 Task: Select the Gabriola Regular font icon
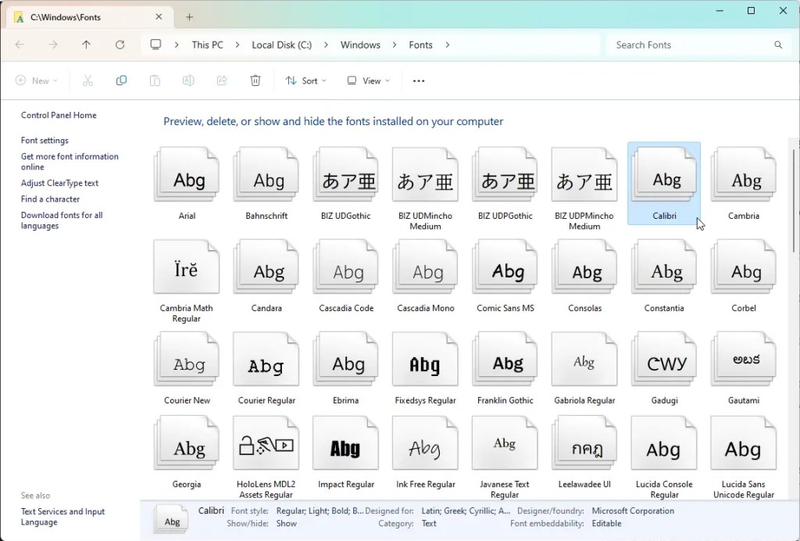click(x=584, y=360)
